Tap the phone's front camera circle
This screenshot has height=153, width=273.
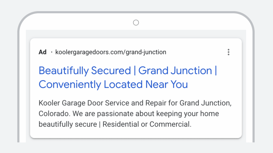[x=136, y=23]
